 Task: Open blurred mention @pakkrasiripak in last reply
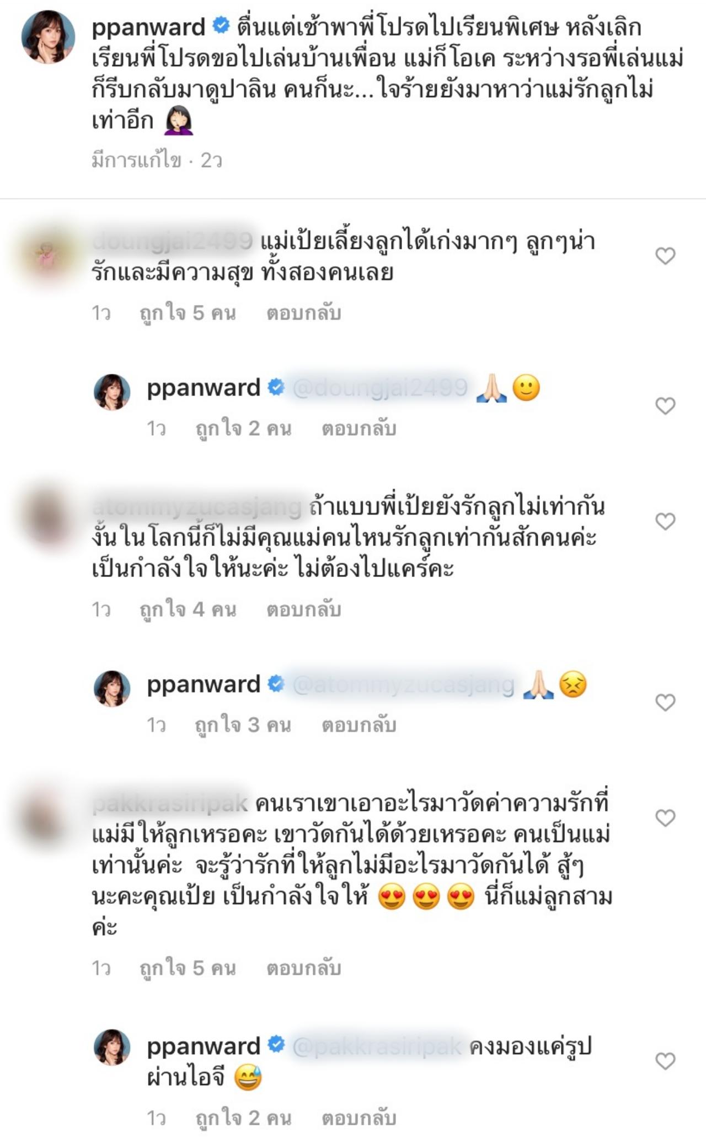pos(377,1046)
